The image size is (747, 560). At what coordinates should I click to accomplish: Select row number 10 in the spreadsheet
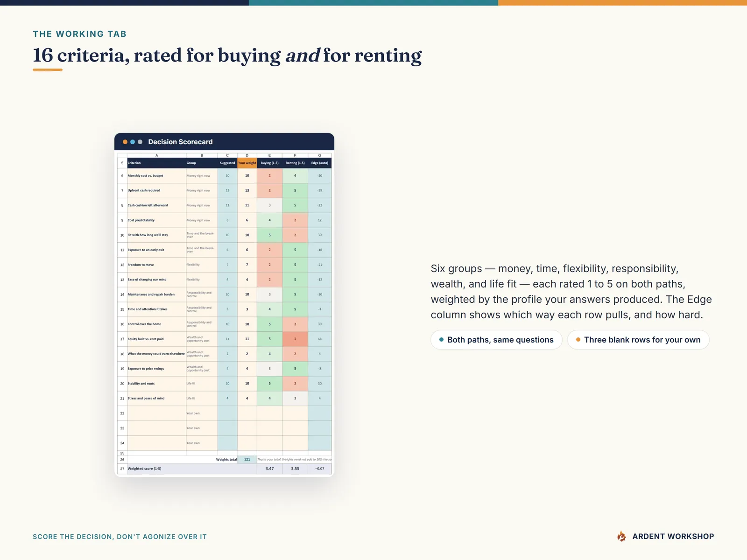point(122,235)
